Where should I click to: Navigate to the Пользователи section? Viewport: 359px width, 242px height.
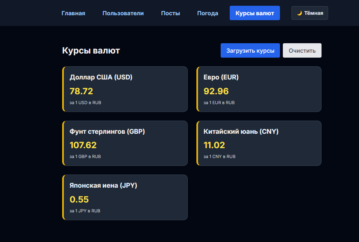click(123, 13)
